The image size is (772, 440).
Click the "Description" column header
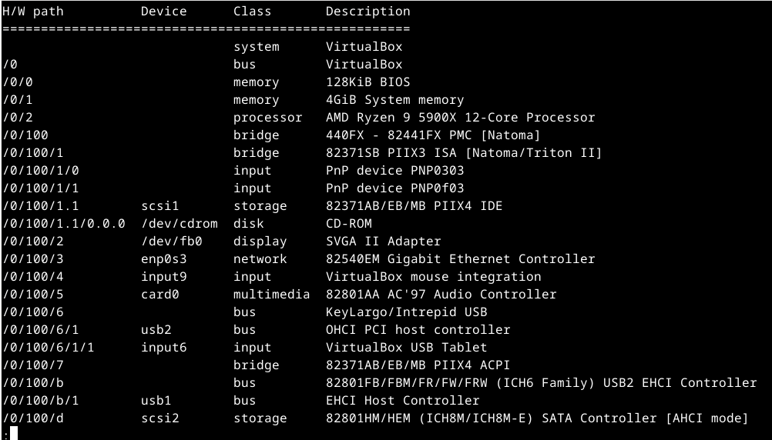(x=368, y=12)
